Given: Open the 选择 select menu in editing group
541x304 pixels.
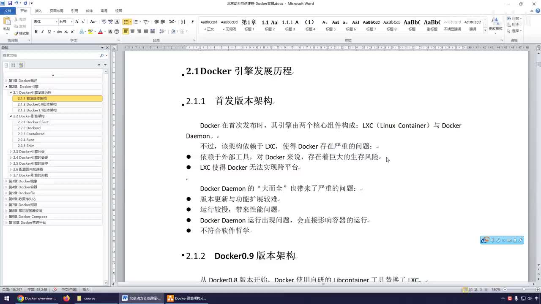Looking at the screenshot, I should (515, 31).
